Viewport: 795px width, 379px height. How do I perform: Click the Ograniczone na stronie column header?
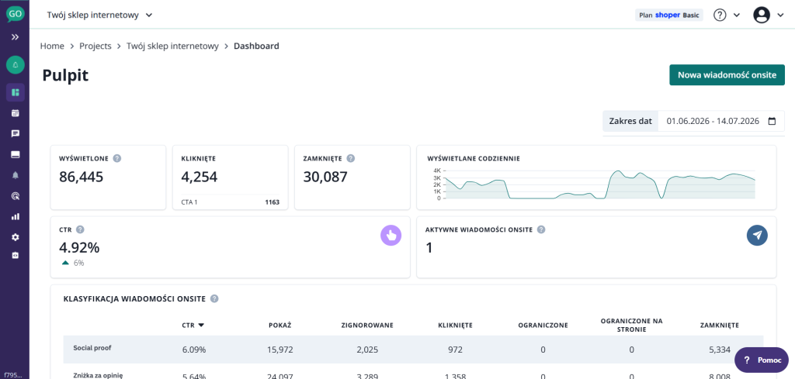pos(632,325)
